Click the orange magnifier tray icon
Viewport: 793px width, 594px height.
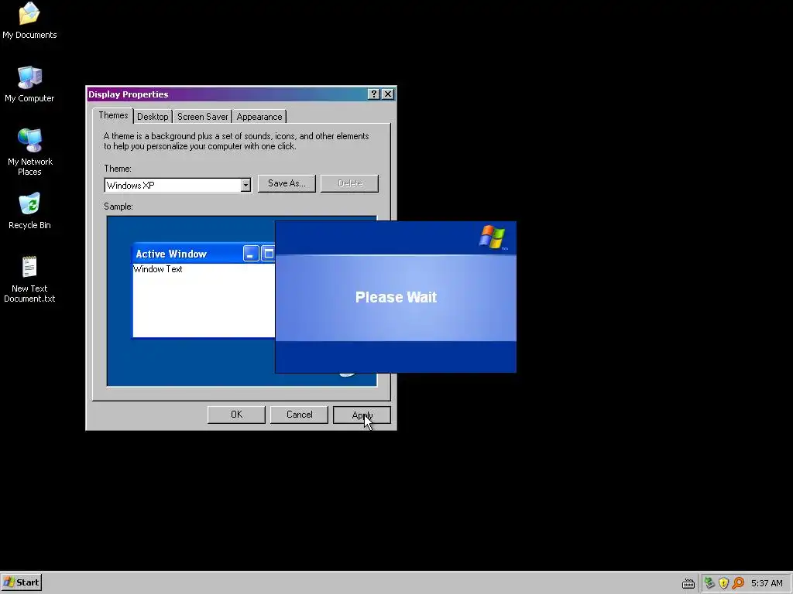tap(738, 583)
